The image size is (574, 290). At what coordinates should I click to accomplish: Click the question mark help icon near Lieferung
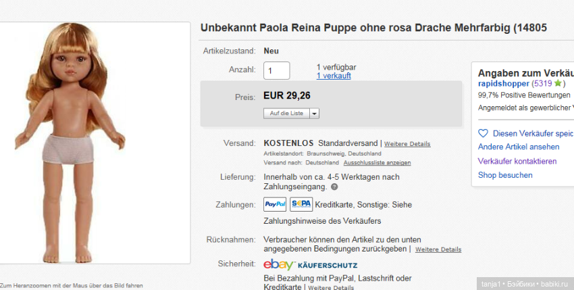click(334, 187)
